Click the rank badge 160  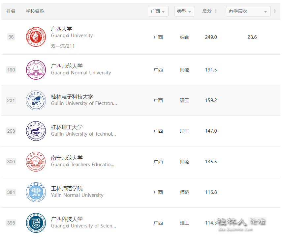coord(11,70)
